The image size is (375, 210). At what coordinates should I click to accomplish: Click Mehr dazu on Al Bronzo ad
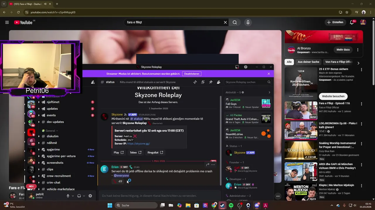click(x=343, y=50)
